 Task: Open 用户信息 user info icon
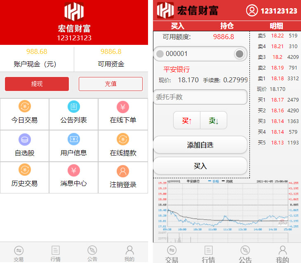pyautogui.click(x=74, y=140)
